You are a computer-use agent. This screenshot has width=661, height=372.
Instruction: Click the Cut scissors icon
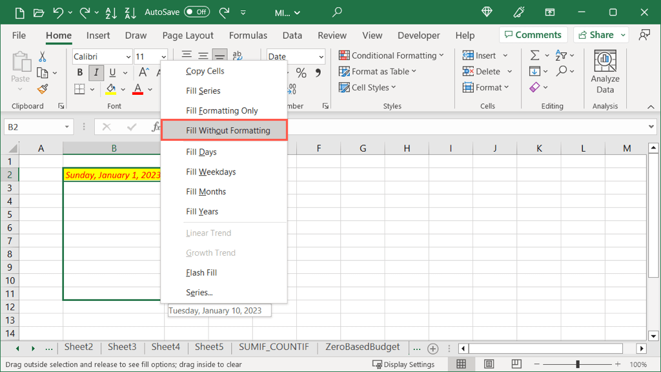tap(43, 57)
